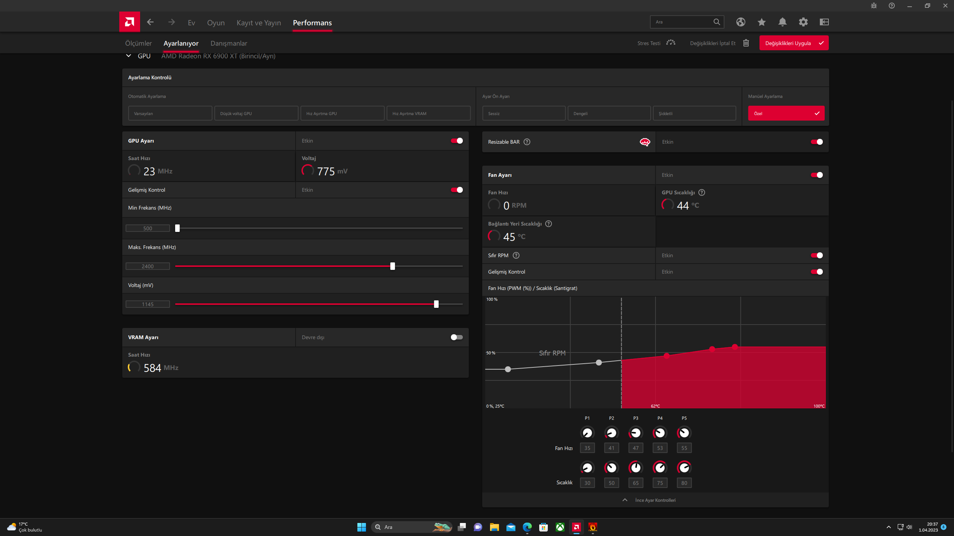This screenshot has height=536, width=954.
Task: Open Windows Start menu
Action: [361, 527]
